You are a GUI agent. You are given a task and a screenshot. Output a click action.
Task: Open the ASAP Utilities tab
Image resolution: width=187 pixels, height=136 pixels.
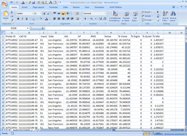pos(116,7)
